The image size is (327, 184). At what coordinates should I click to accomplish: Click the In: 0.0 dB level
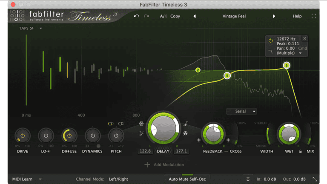pos(266,179)
